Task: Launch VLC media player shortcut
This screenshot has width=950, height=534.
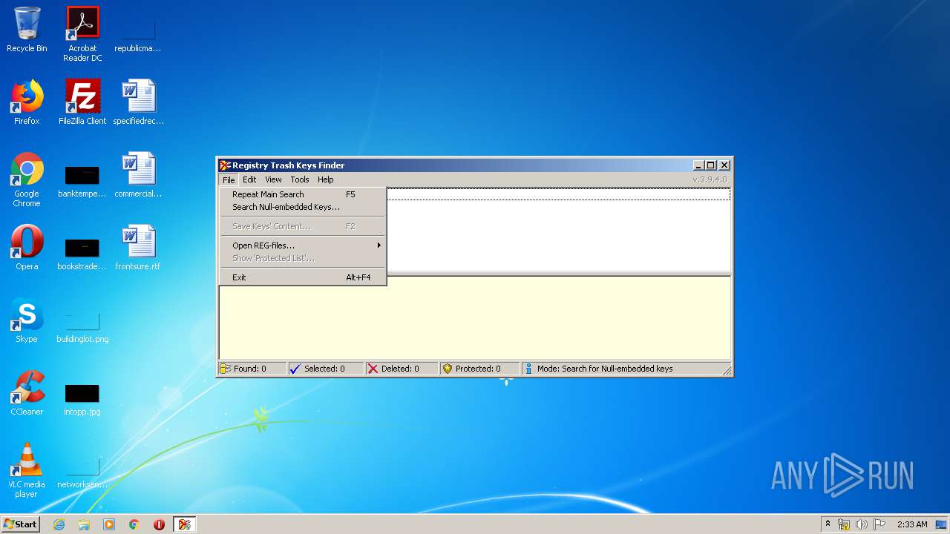Action: tap(27, 470)
